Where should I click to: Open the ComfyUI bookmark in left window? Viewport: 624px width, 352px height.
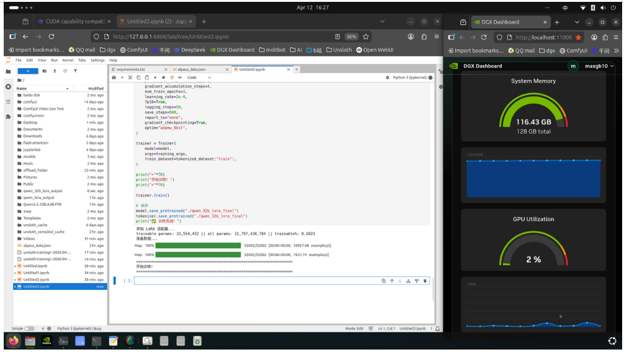pyautogui.click(x=134, y=50)
